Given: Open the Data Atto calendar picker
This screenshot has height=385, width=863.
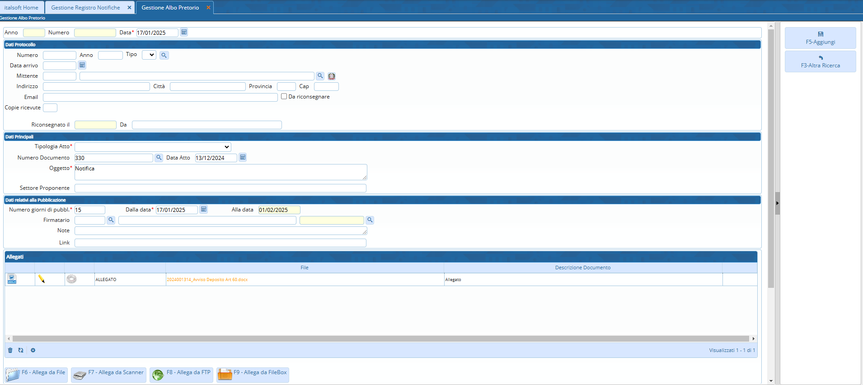Looking at the screenshot, I should coord(243,157).
